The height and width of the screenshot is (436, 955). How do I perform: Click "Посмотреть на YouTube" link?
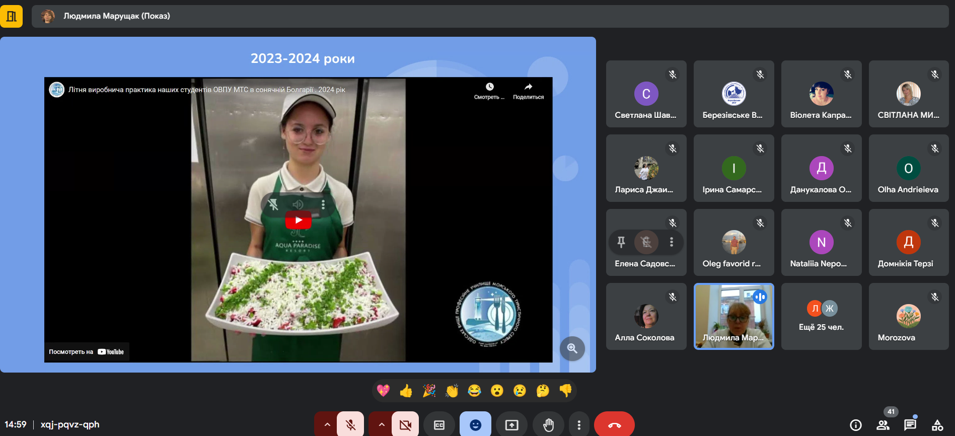pyautogui.click(x=87, y=352)
